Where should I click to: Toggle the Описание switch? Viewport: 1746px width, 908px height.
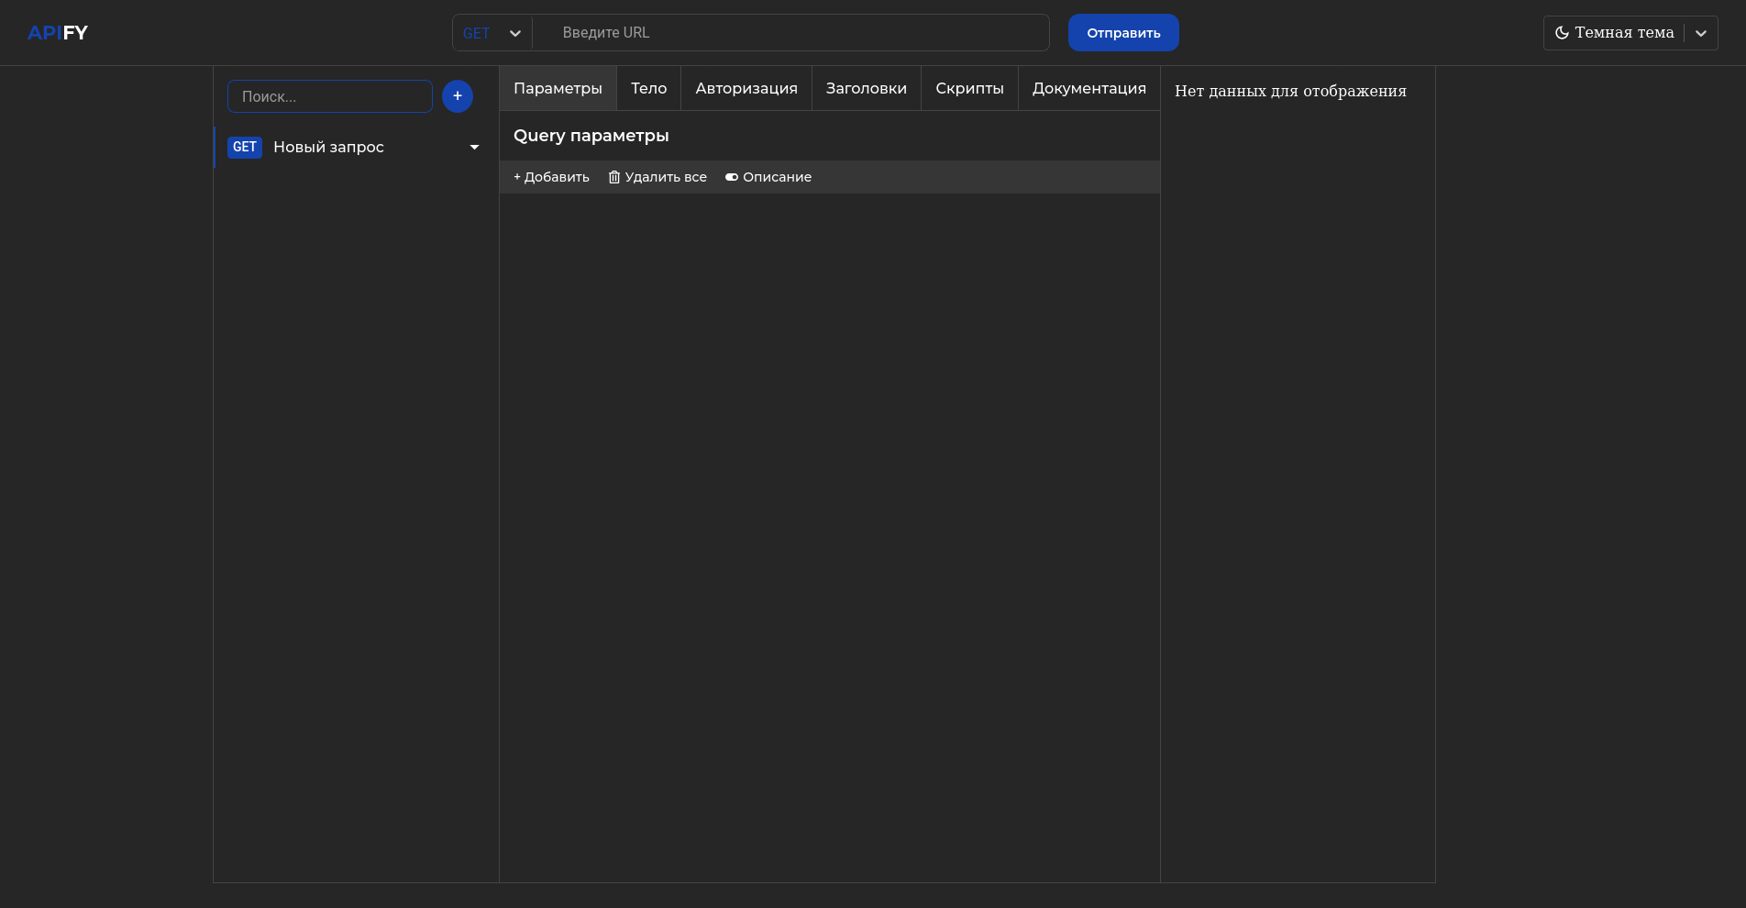tap(732, 177)
